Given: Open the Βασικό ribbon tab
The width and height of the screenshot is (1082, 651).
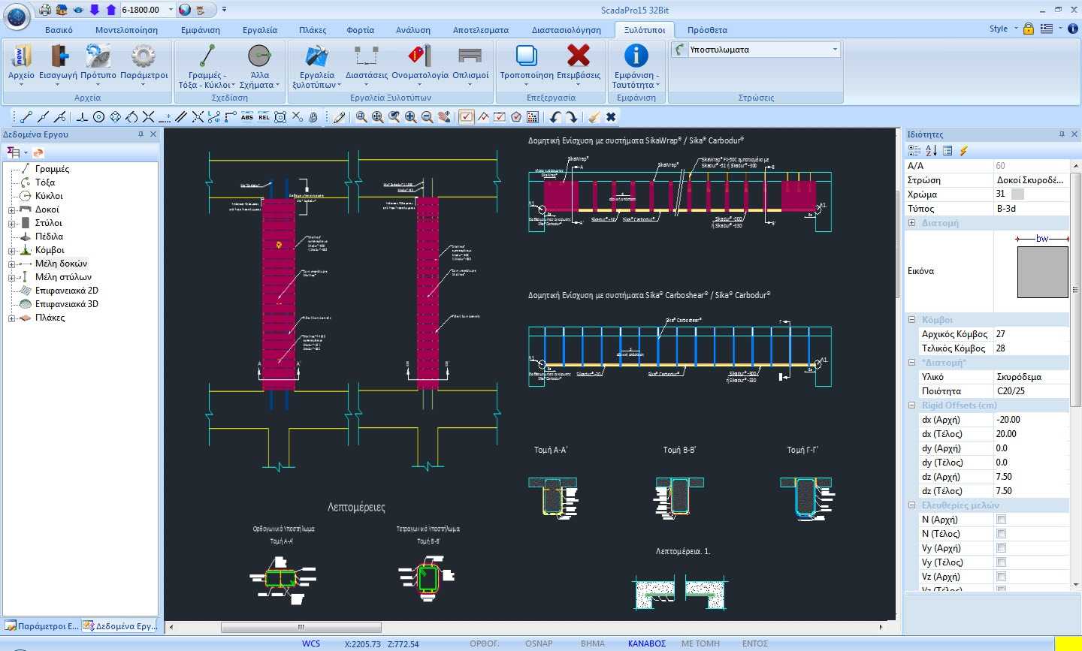Looking at the screenshot, I should (59, 30).
